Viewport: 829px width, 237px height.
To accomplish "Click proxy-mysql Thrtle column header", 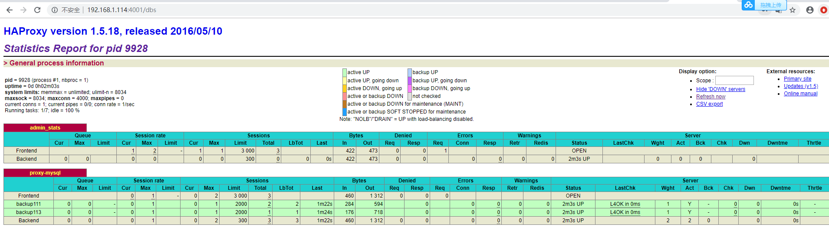I will (x=815, y=188).
